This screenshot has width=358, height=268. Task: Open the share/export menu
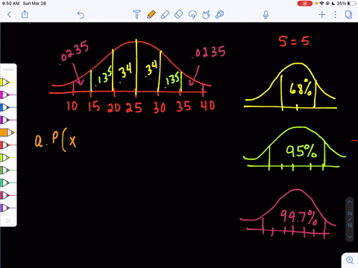pyautogui.click(x=25, y=14)
